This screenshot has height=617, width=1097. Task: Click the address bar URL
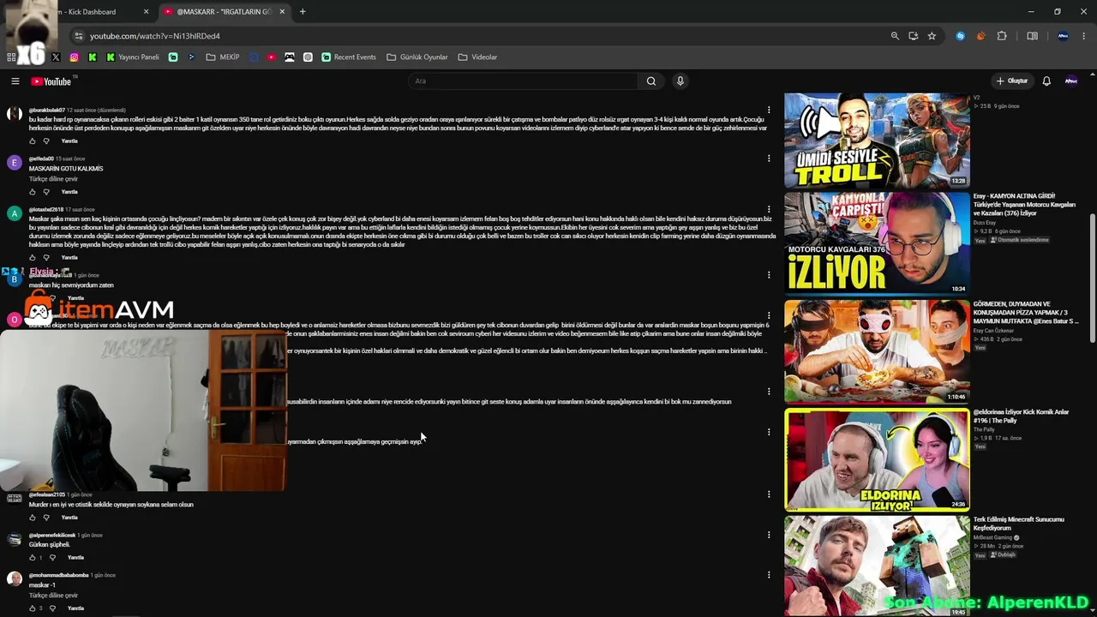click(155, 36)
